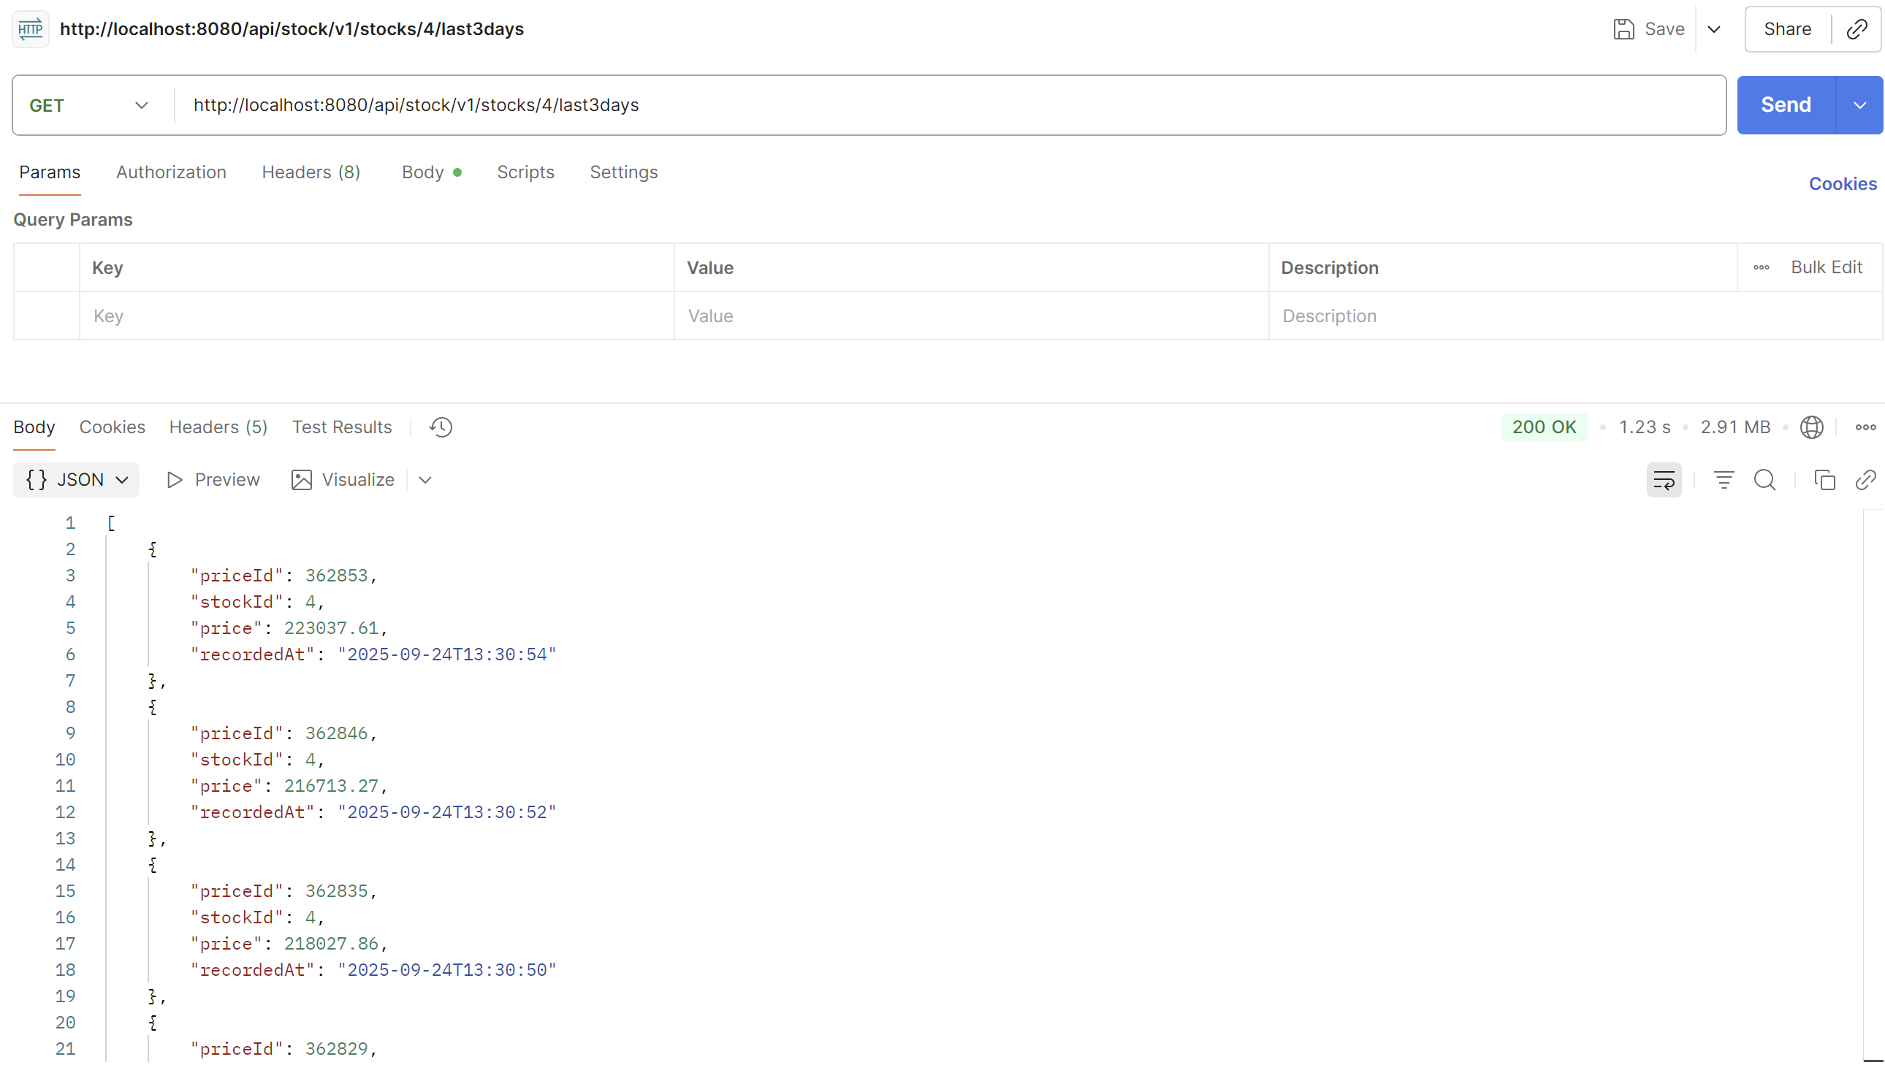1885x1065 pixels.
Task: Open the Cookies link
Action: point(1842,183)
